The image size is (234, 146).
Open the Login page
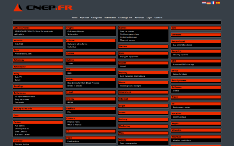(x=149, y=18)
